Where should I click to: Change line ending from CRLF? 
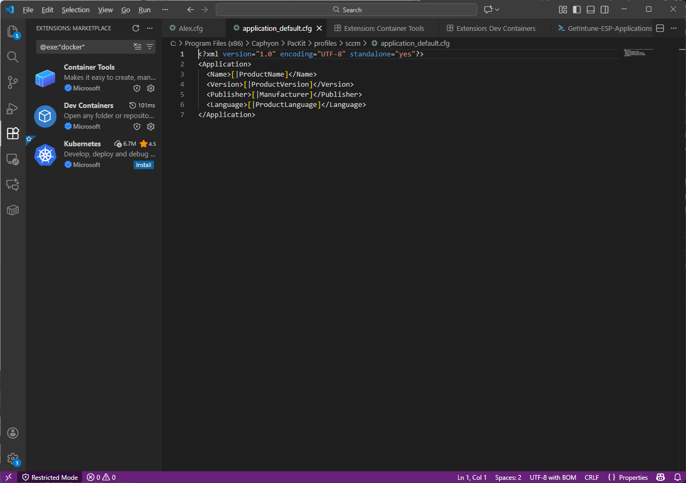click(591, 477)
